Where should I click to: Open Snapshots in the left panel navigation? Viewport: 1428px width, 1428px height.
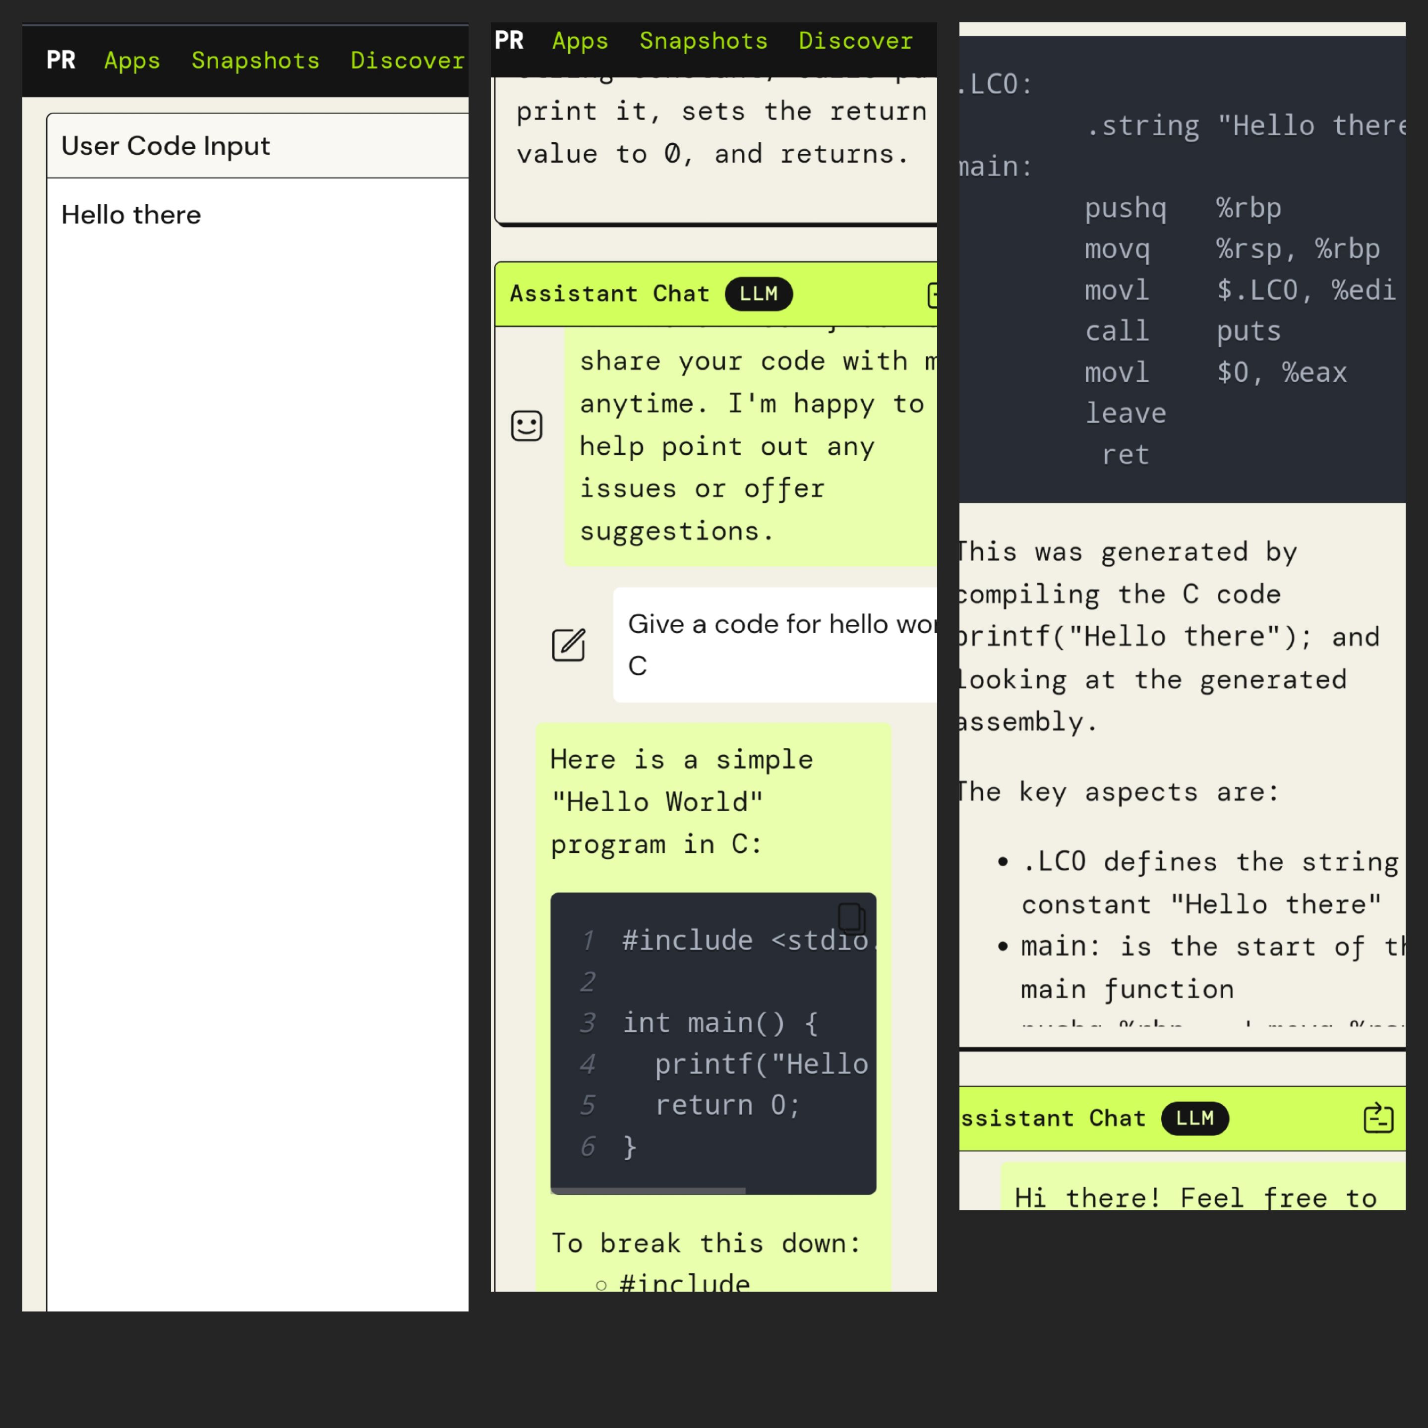[255, 60]
